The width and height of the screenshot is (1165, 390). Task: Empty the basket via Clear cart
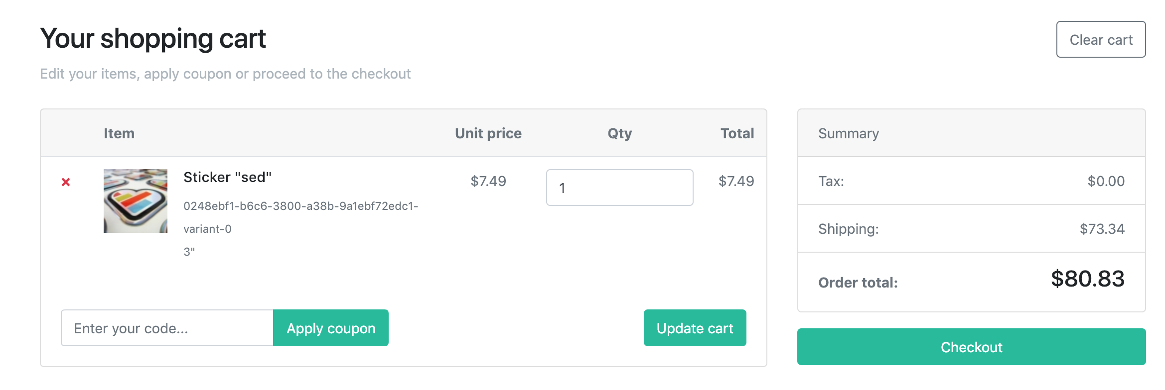pyautogui.click(x=1101, y=39)
